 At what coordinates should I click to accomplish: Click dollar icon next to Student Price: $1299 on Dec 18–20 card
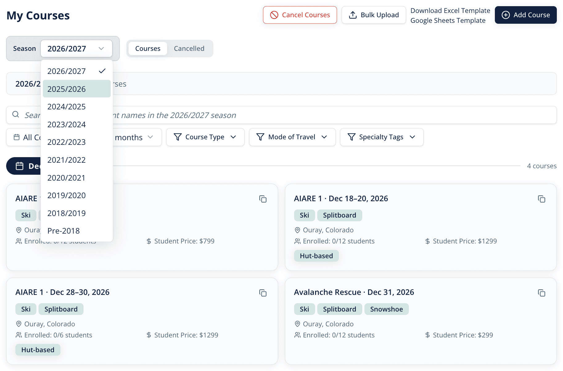[427, 241]
